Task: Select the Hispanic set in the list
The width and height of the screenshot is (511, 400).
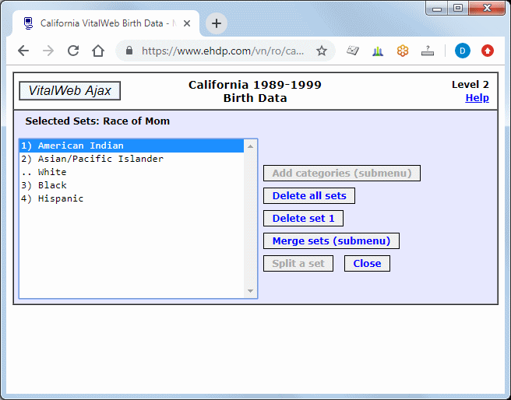Action: click(60, 198)
